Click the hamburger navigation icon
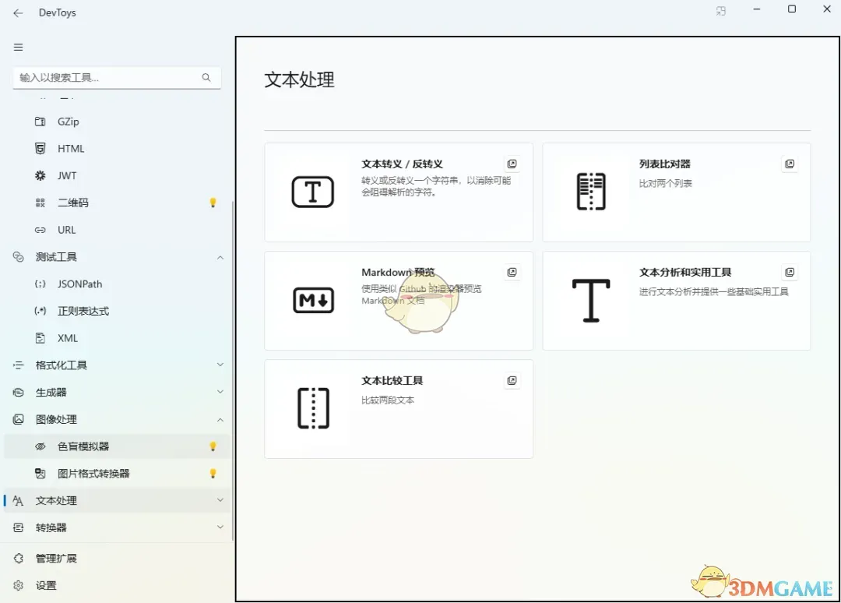This screenshot has height=603, width=841. coord(18,47)
